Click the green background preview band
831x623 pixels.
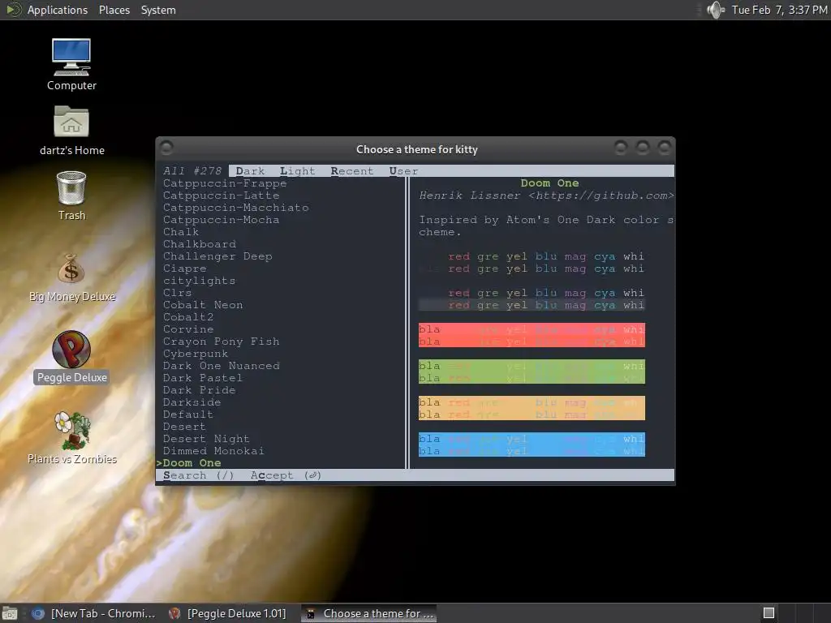[532, 372]
